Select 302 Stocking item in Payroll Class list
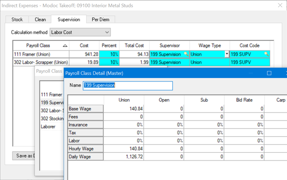Image resolution: width=287 pixels, height=180 pixels. tap(52, 119)
